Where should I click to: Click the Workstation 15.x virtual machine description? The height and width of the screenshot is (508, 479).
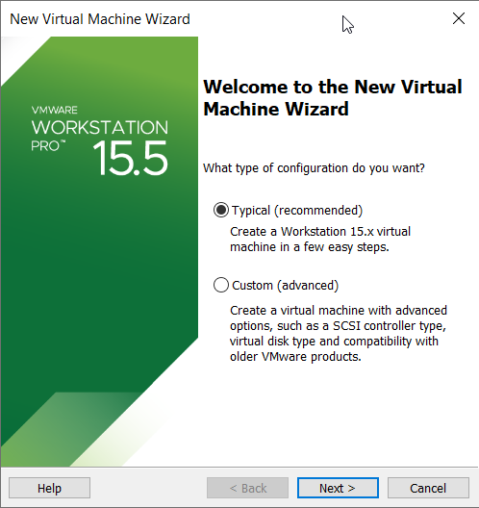320,240
